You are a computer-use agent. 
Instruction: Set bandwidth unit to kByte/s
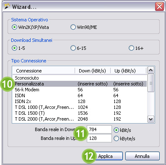pyautogui.click(x=124, y=139)
